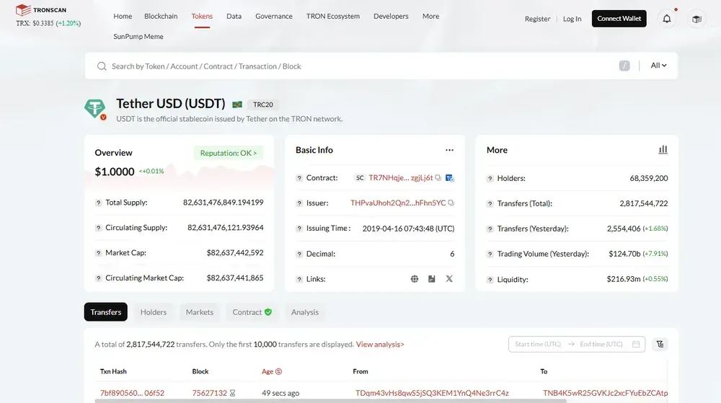The width and height of the screenshot is (721, 403).
Task: Copy the issuer address
Action: 451,203
